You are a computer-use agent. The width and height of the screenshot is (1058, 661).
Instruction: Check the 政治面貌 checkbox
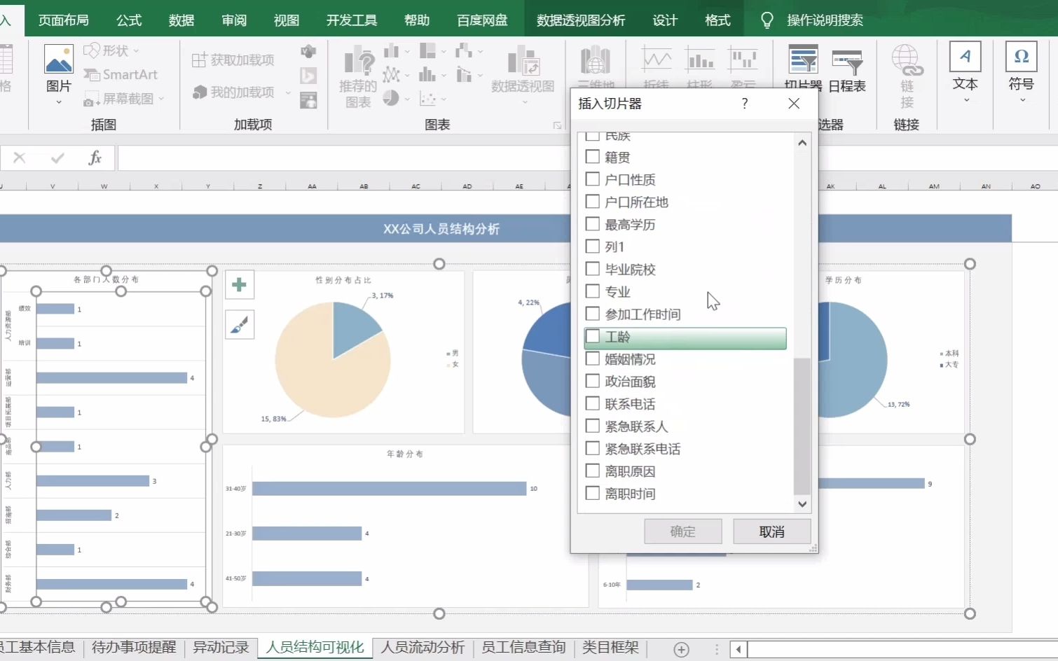tap(592, 381)
